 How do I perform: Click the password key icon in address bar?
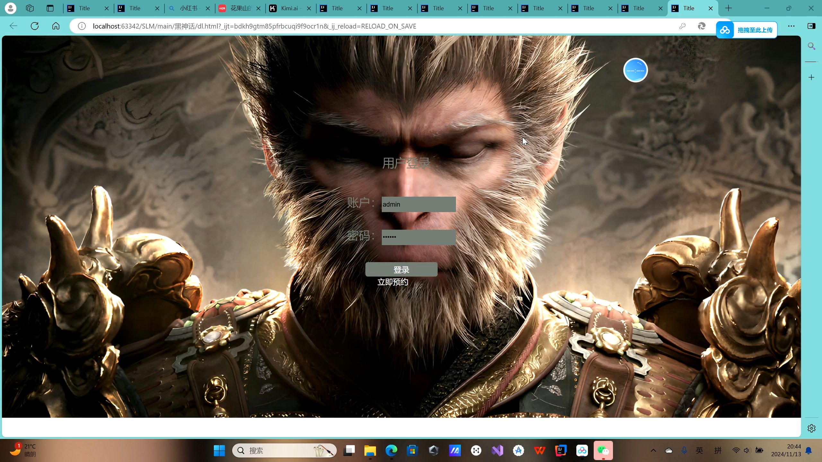pyautogui.click(x=682, y=26)
